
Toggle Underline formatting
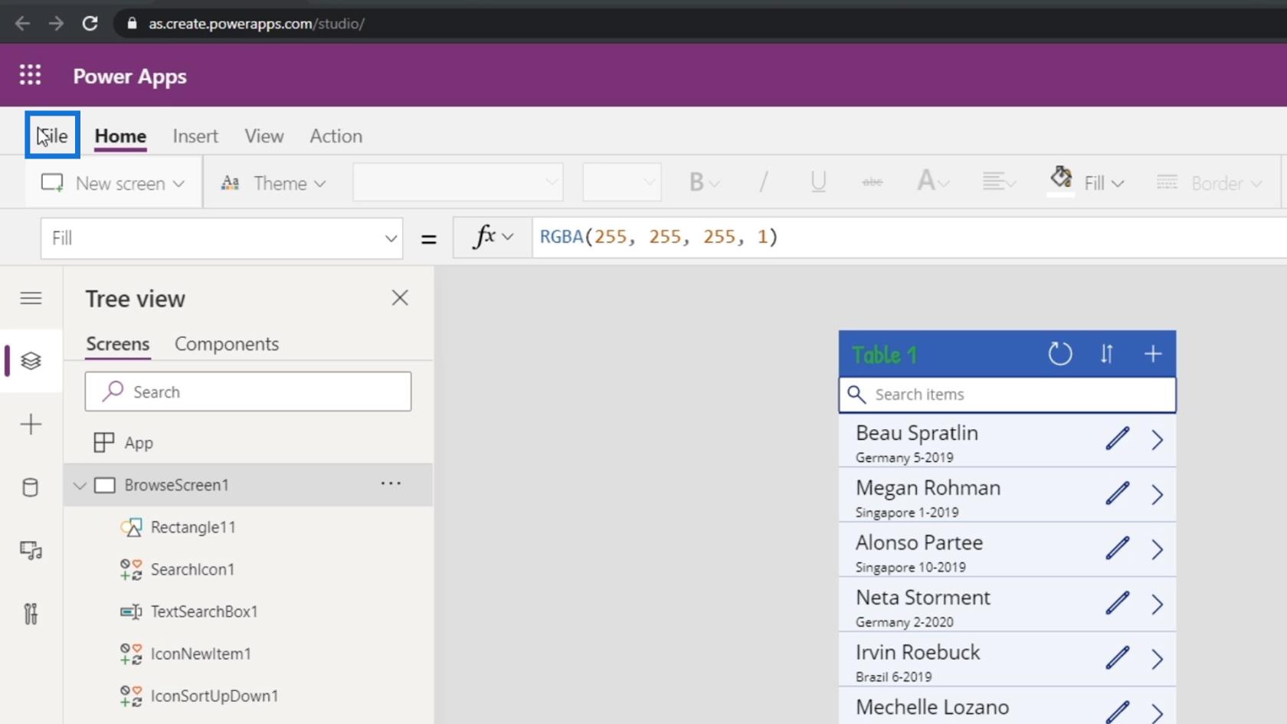[818, 182]
